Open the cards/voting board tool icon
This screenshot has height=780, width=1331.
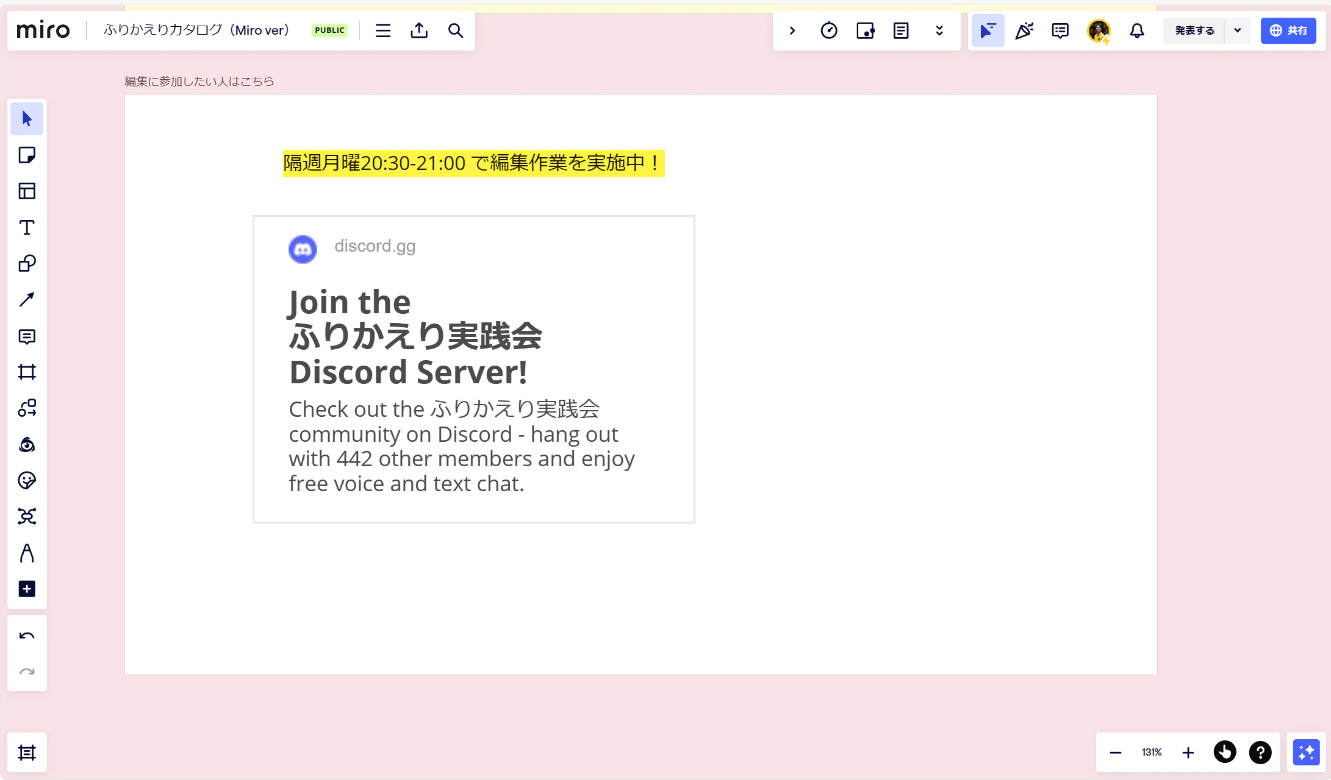(x=865, y=30)
